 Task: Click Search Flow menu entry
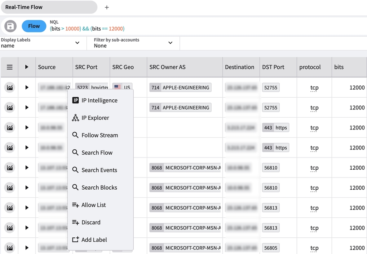(x=97, y=153)
